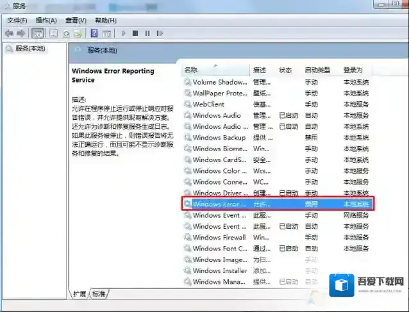
Task: Click 本地系统 logon cell in Windows Biome... row
Action: tap(356, 149)
